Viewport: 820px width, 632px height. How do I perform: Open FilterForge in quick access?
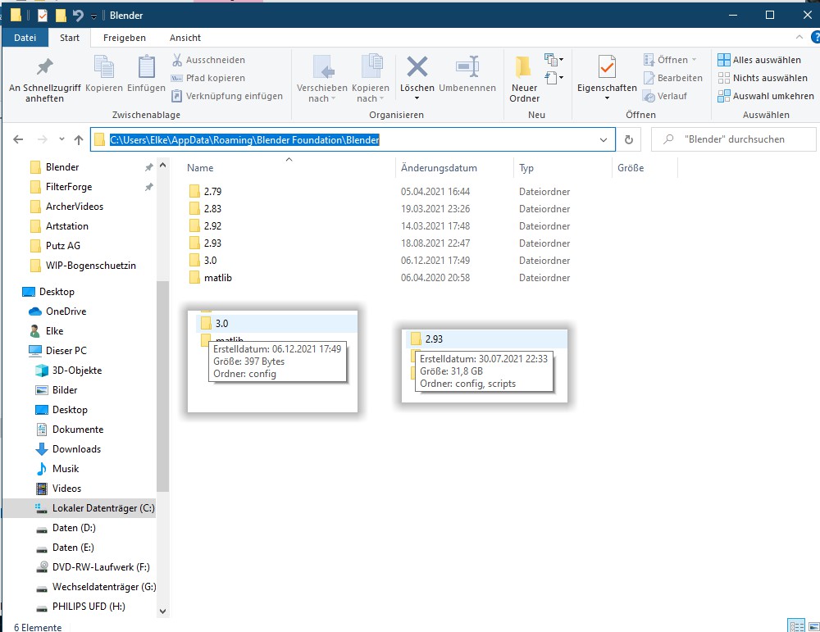69,187
